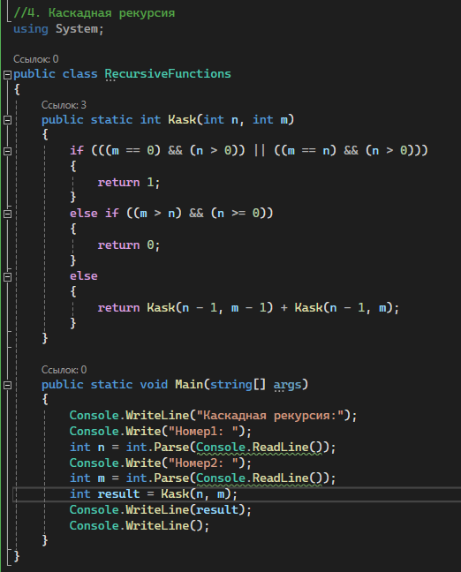Image resolution: width=461 pixels, height=572 pixels.
Task: Collapse the final else block outline
Action: click(x=7, y=277)
